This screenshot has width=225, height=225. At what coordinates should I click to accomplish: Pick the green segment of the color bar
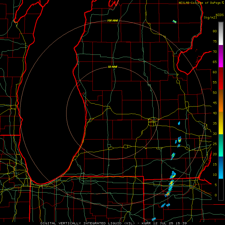(221, 145)
